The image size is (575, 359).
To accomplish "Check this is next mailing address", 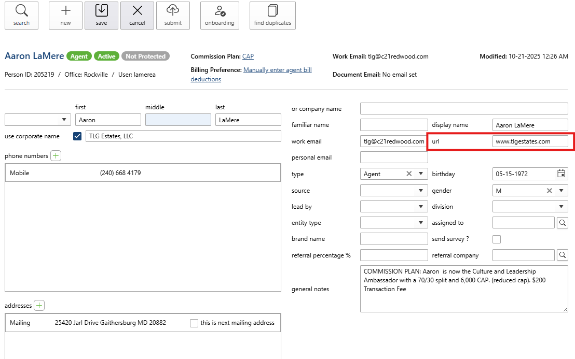I will (194, 323).
